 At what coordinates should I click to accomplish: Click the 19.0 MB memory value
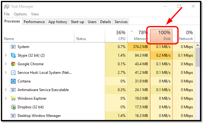click(x=141, y=98)
